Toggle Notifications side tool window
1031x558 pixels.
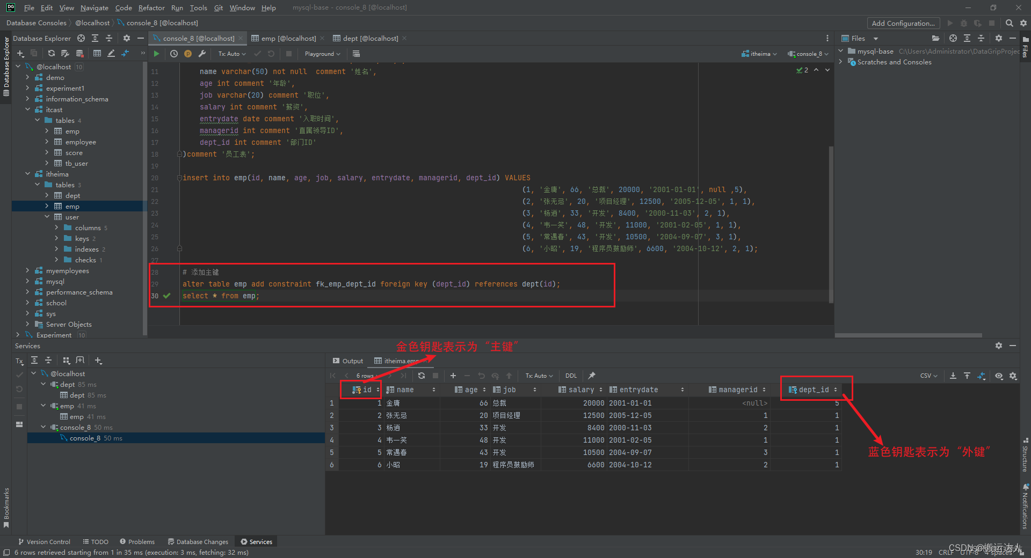[1025, 507]
